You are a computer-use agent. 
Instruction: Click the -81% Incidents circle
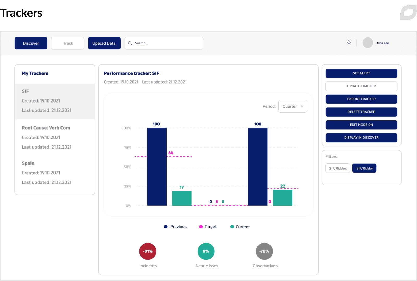coord(148,251)
